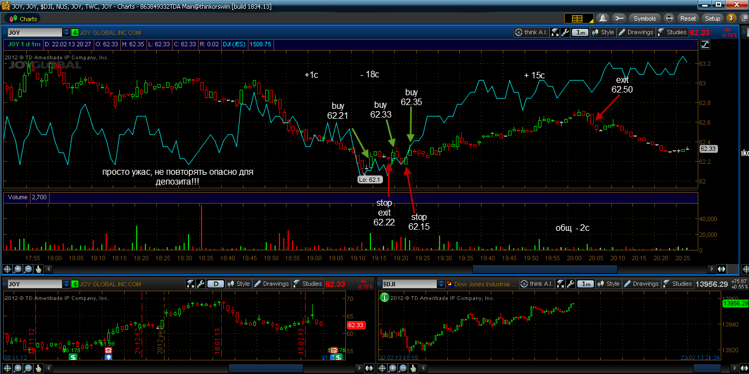Click the green info icon on $DJI chart
Viewport: 749px width, 374px height.
tap(384, 297)
